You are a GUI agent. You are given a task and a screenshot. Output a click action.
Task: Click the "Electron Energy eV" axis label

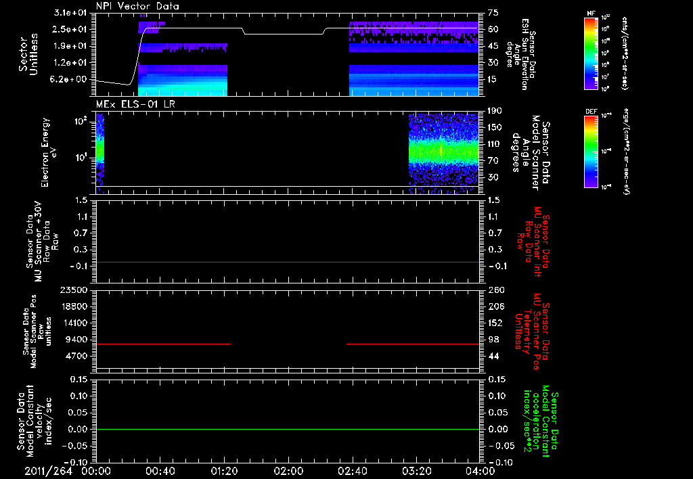click(x=48, y=152)
